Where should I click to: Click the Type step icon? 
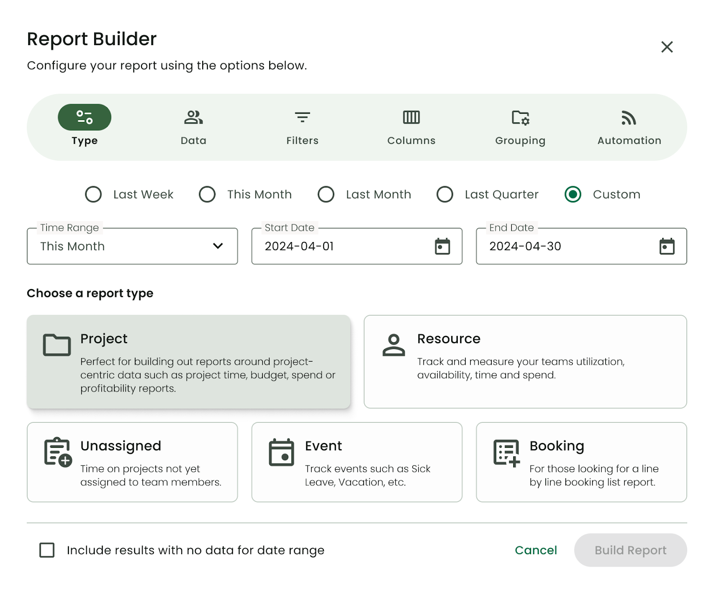point(84,117)
